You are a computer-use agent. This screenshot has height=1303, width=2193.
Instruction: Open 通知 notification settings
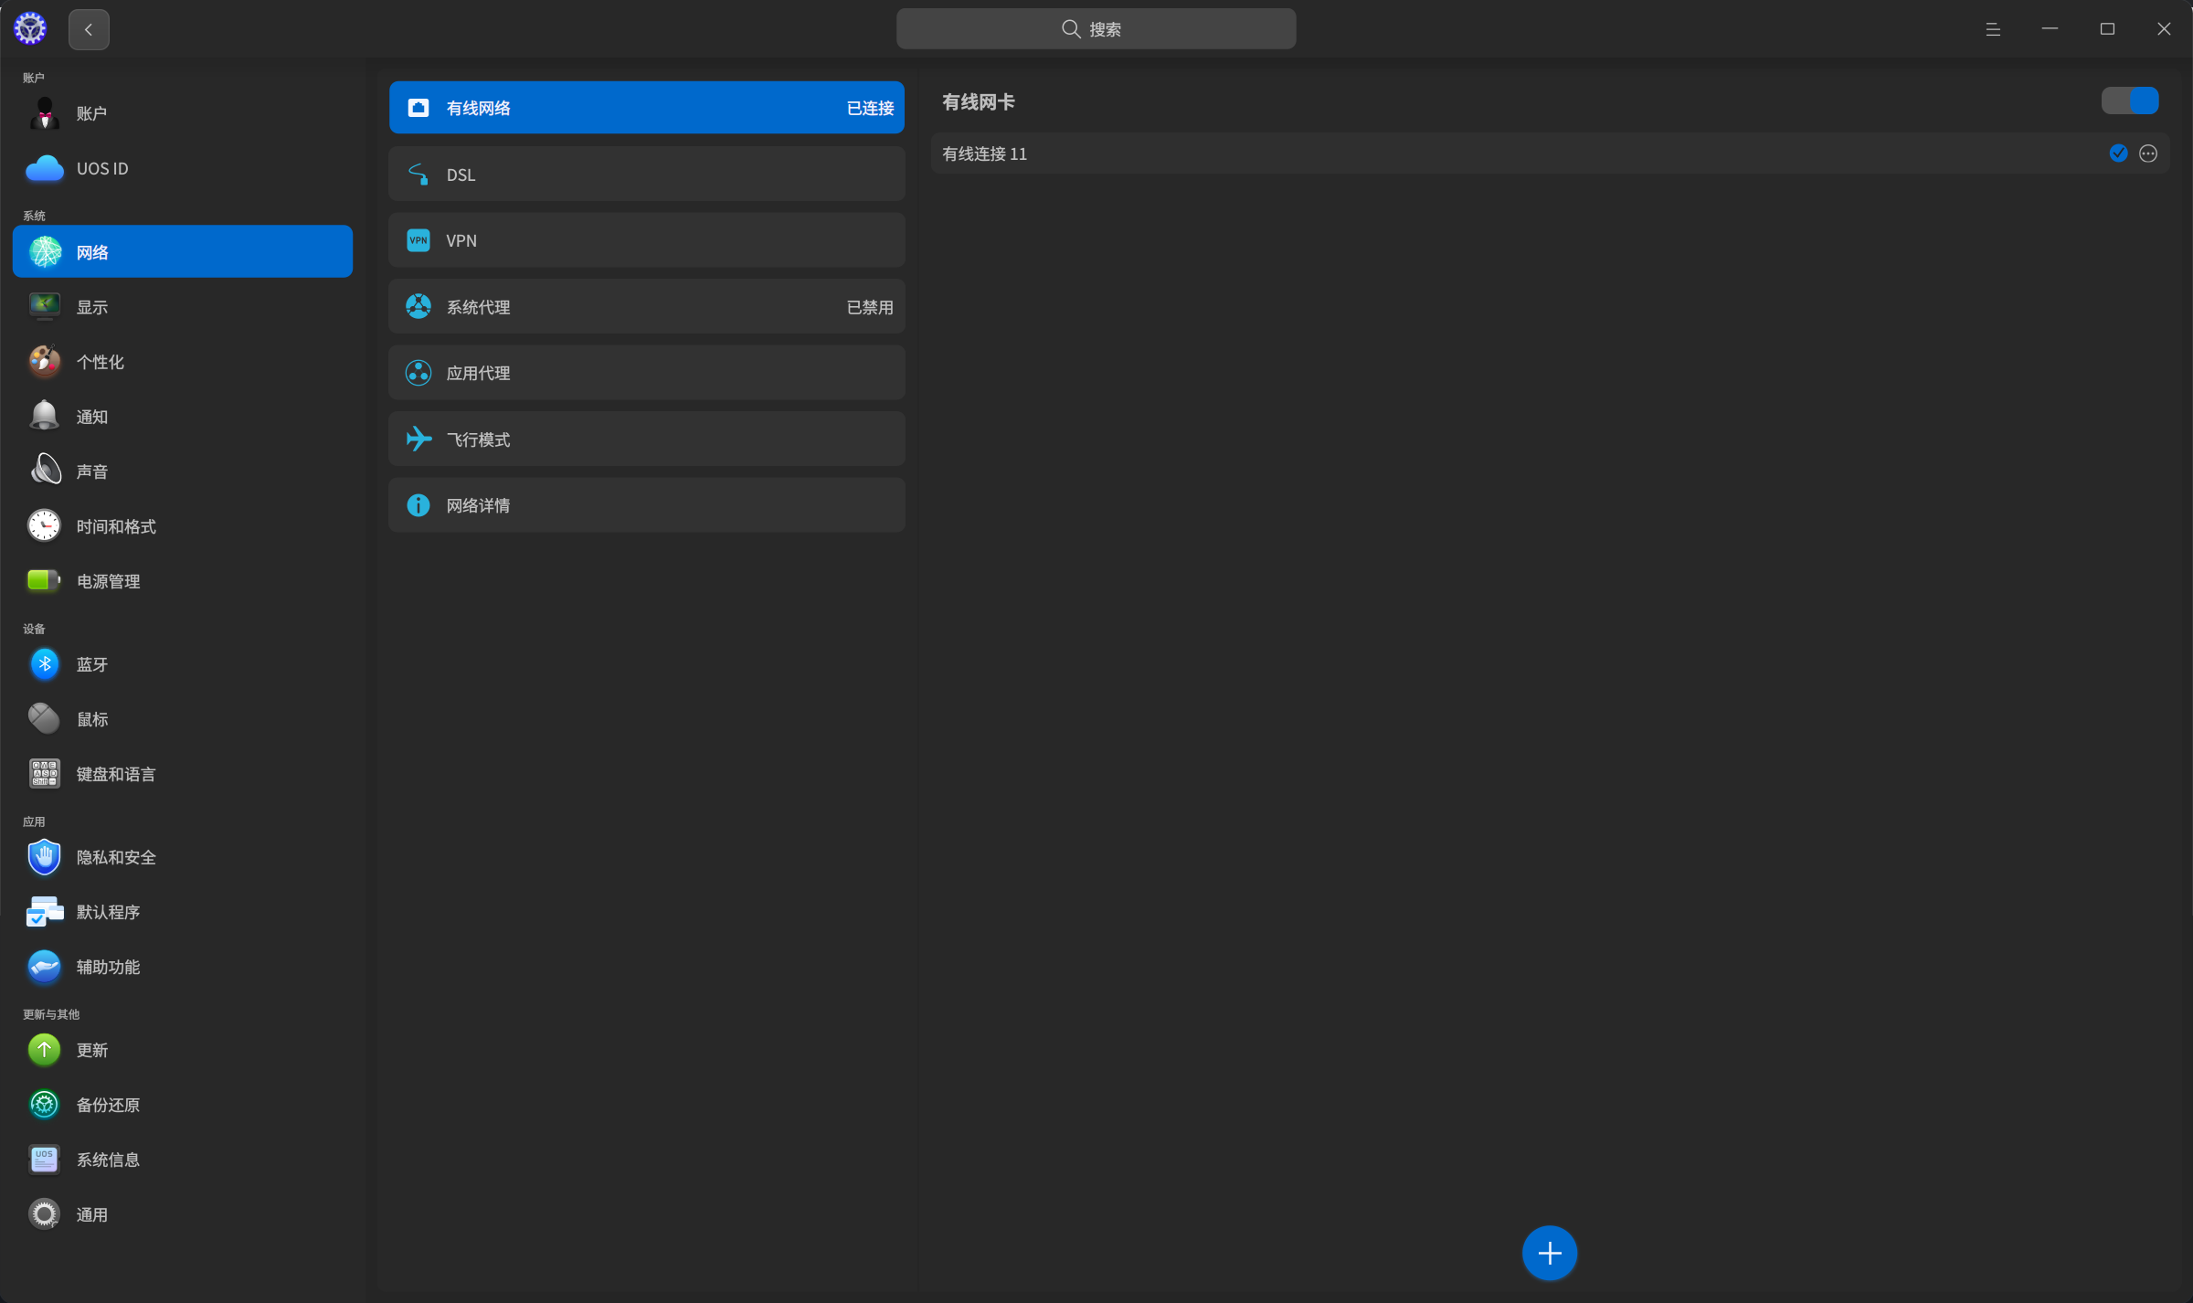[x=183, y=416]
